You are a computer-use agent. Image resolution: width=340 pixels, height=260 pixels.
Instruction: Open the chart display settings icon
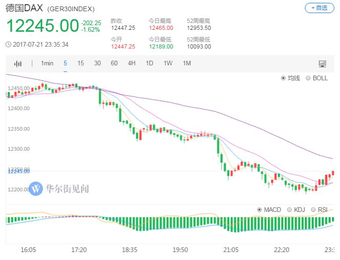[x=322, y=63]
